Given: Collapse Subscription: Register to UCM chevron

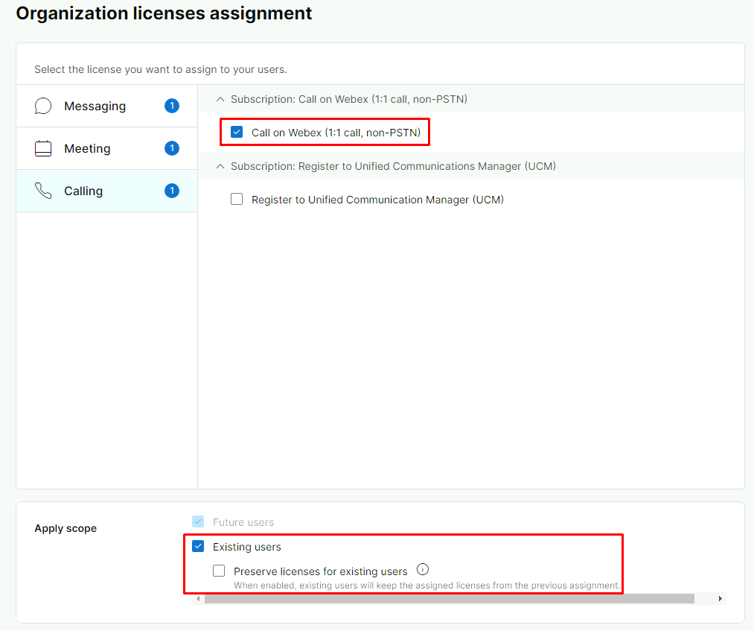Looking at the screenshot, I should coord(220,166).
